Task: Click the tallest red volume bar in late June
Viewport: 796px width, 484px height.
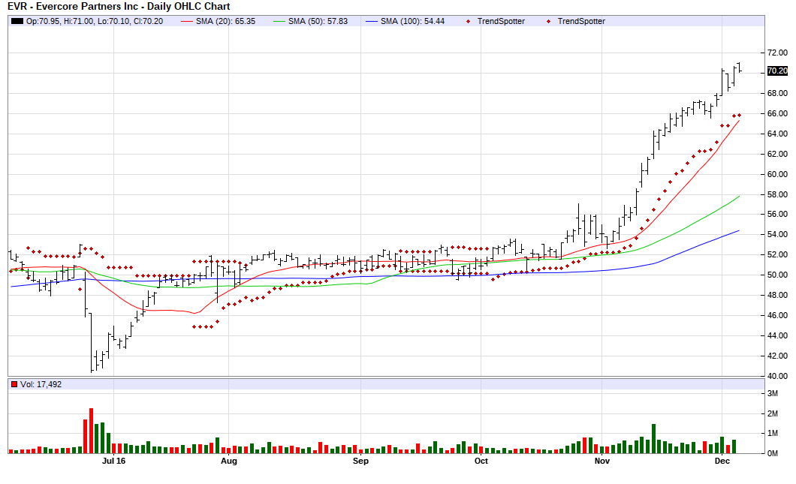Action: (92, 430)
